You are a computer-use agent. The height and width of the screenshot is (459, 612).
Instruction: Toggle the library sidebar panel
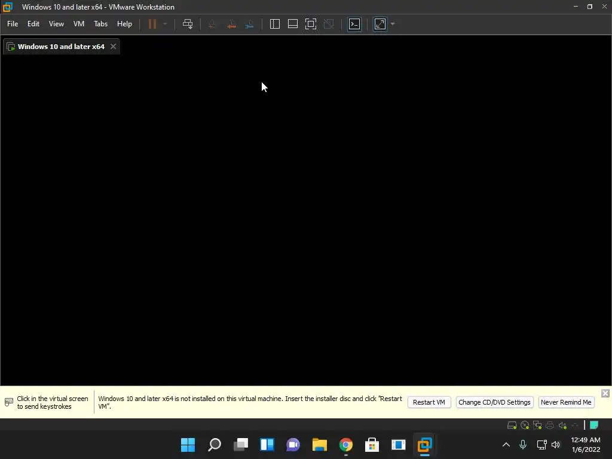coord(275,24)
